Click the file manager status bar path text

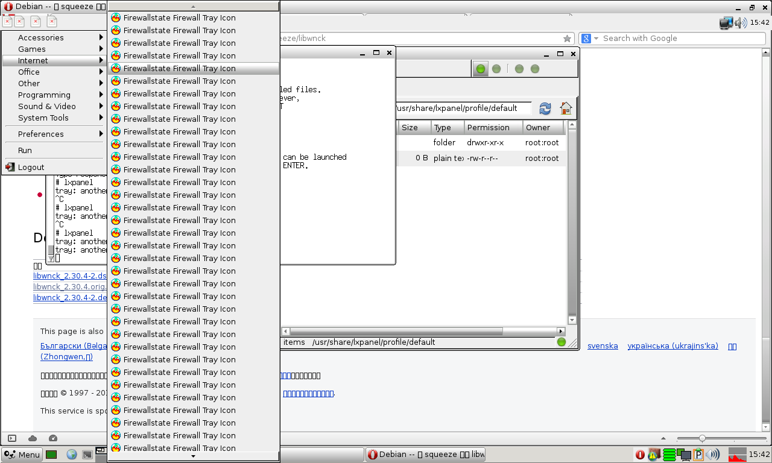coord(373,342)
